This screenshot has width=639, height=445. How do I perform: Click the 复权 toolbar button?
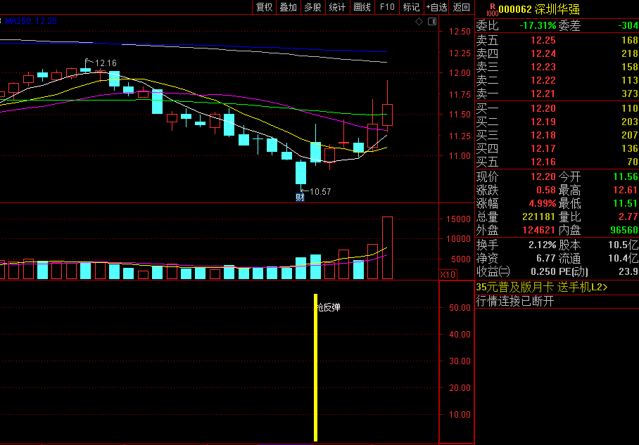click(264, 7)
